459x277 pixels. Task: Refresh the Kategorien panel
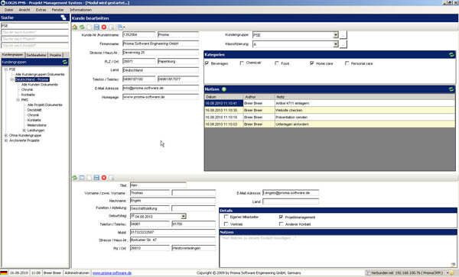(x=451, y=55)
